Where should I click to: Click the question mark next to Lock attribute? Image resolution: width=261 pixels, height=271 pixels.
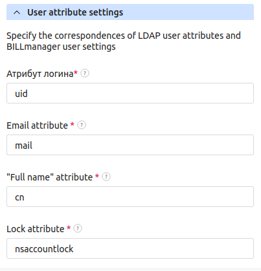click(x=78, y=228)
